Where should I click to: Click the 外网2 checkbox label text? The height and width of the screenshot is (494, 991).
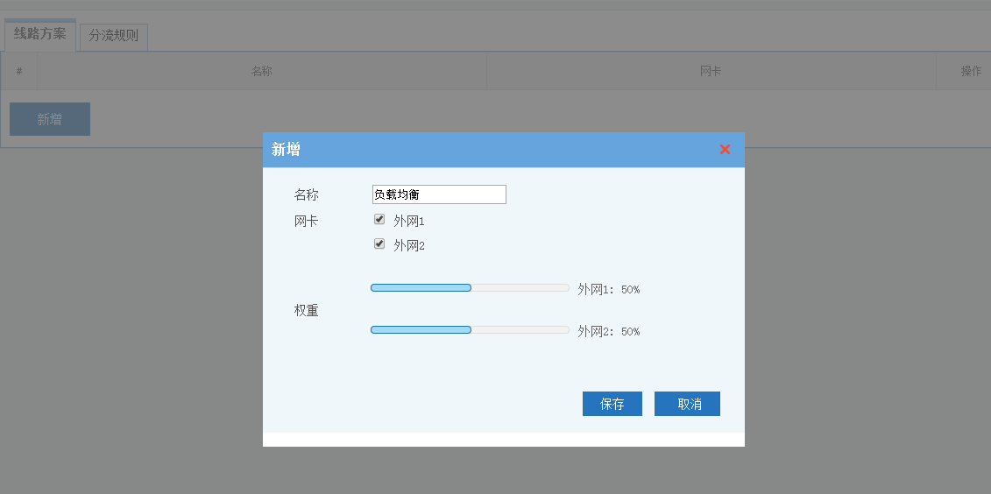408,246
